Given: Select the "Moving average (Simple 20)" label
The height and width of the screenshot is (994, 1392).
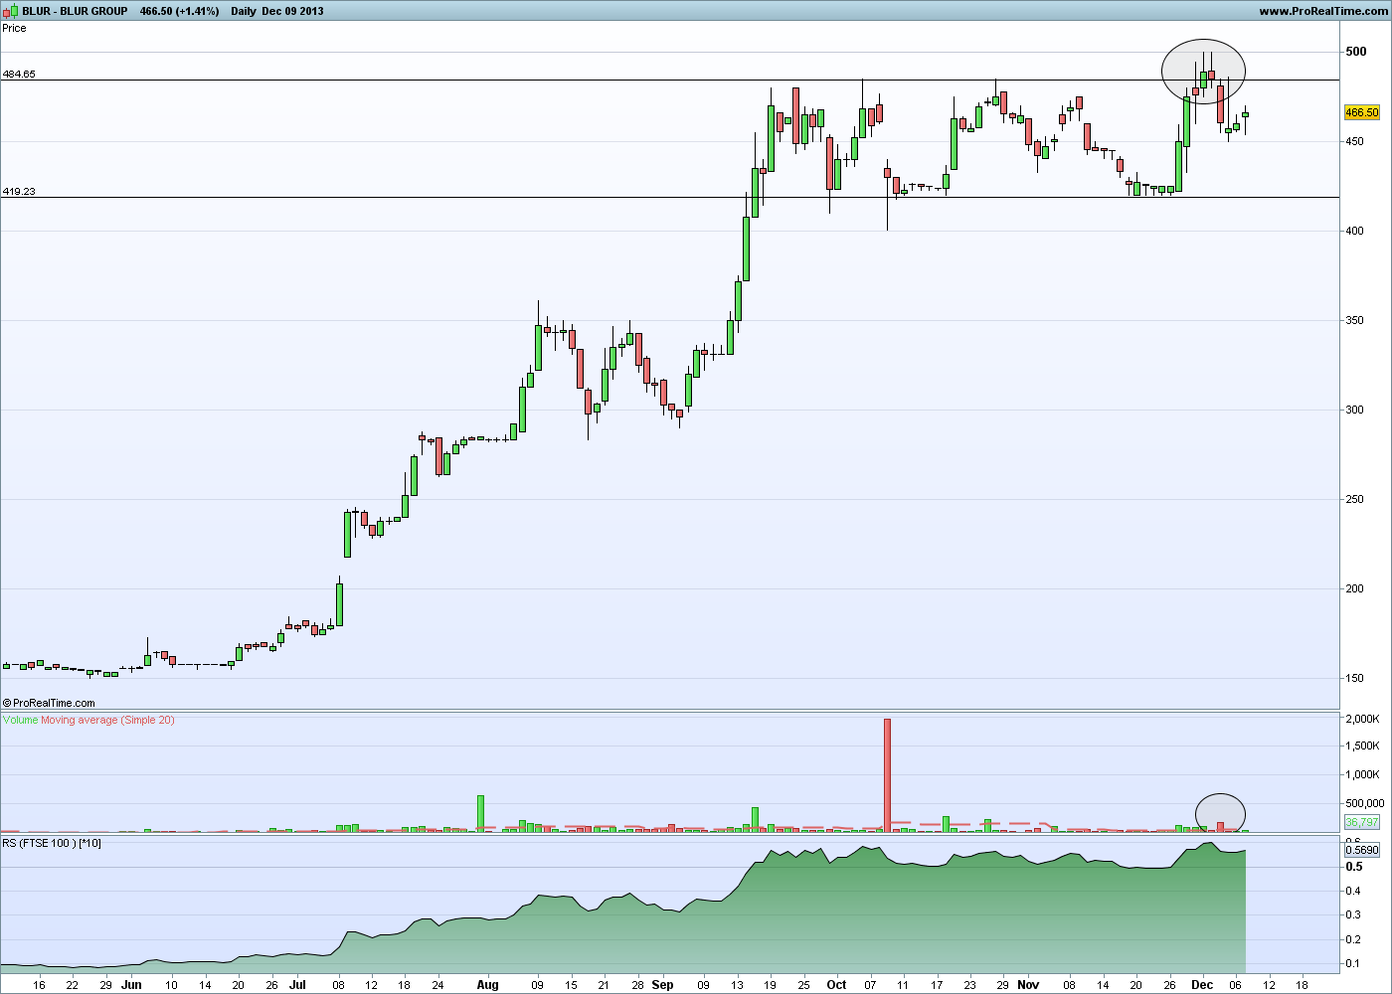Looking at the screenshot, I should [x=107, y=720].
